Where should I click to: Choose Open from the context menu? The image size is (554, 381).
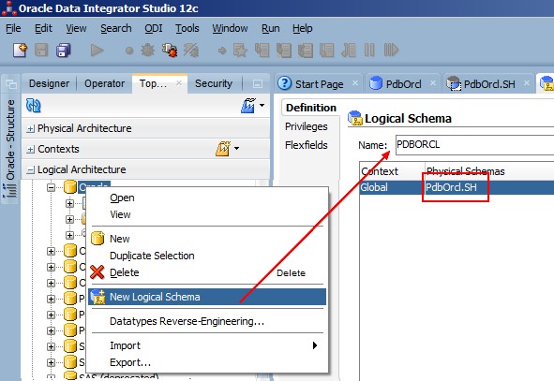pos(207,198)
